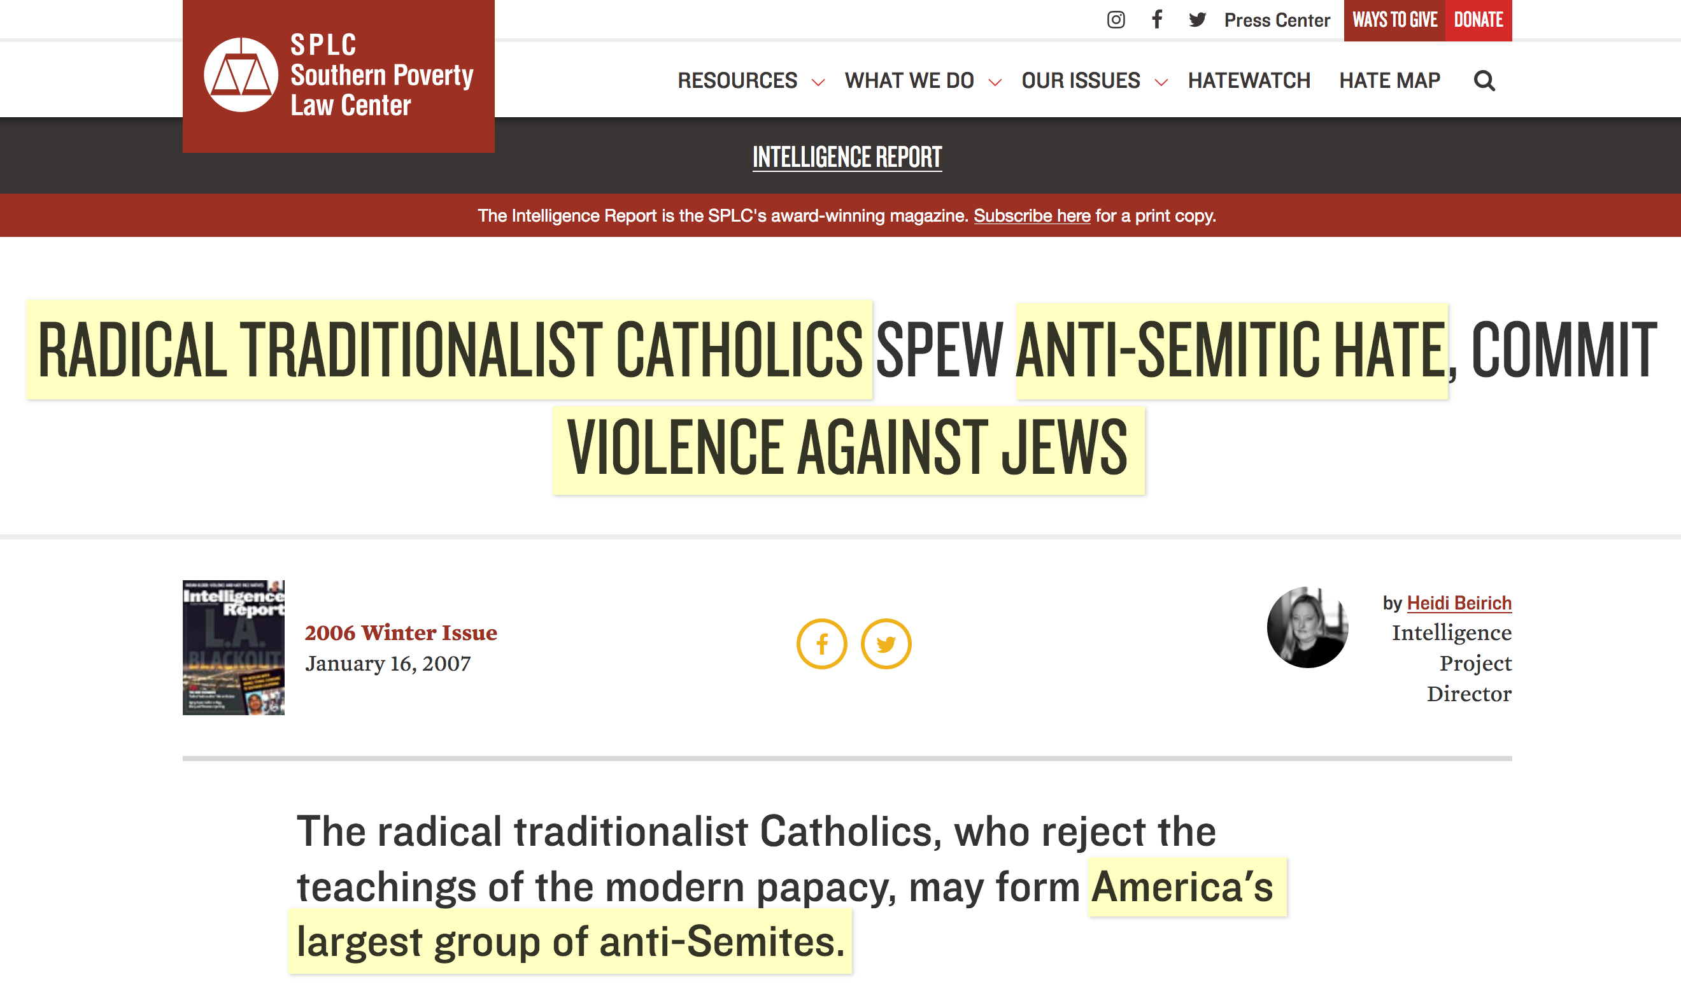This screenshot has width=1681, height=1005.
Task: Share article via circular Twitter icon
Action: point(886,643)
